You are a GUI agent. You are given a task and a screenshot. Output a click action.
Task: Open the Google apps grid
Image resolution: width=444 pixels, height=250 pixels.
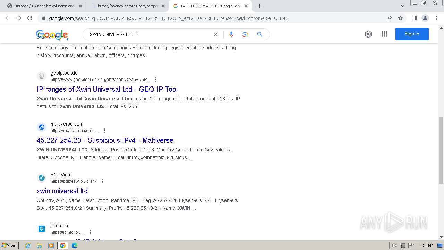[x=384, y=34]
